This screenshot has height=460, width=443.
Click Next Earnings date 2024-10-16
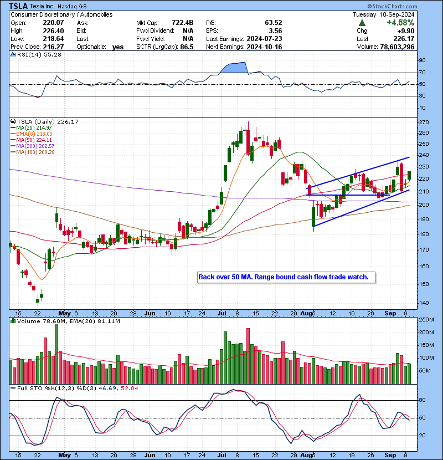pos(264,47)
